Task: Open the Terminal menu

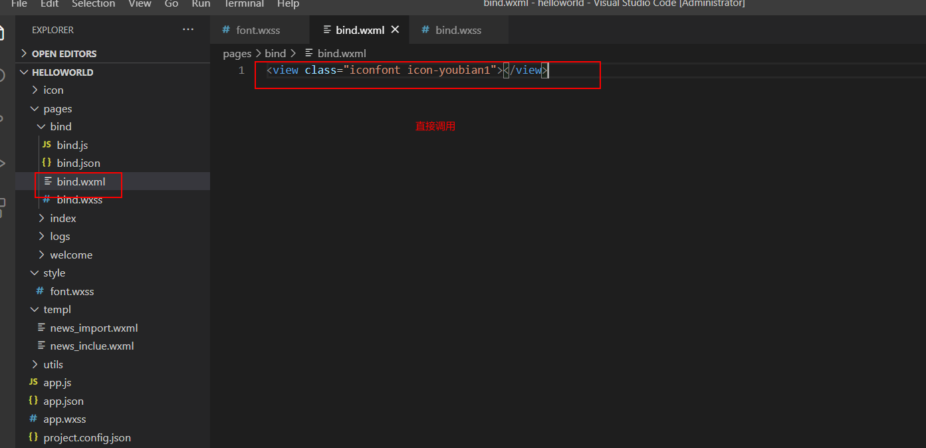Action: (244, 4)
